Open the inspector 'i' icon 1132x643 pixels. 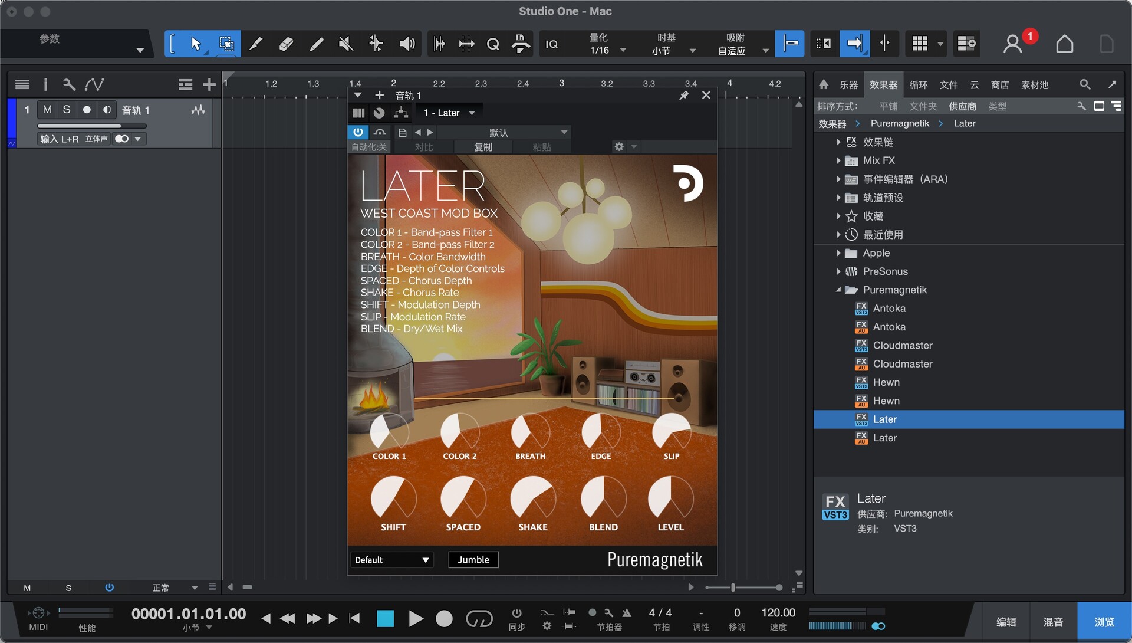45,84
